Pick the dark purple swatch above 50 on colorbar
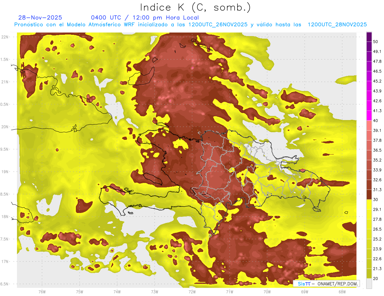Viewport: 384px width, 296px height. [369, 37]
